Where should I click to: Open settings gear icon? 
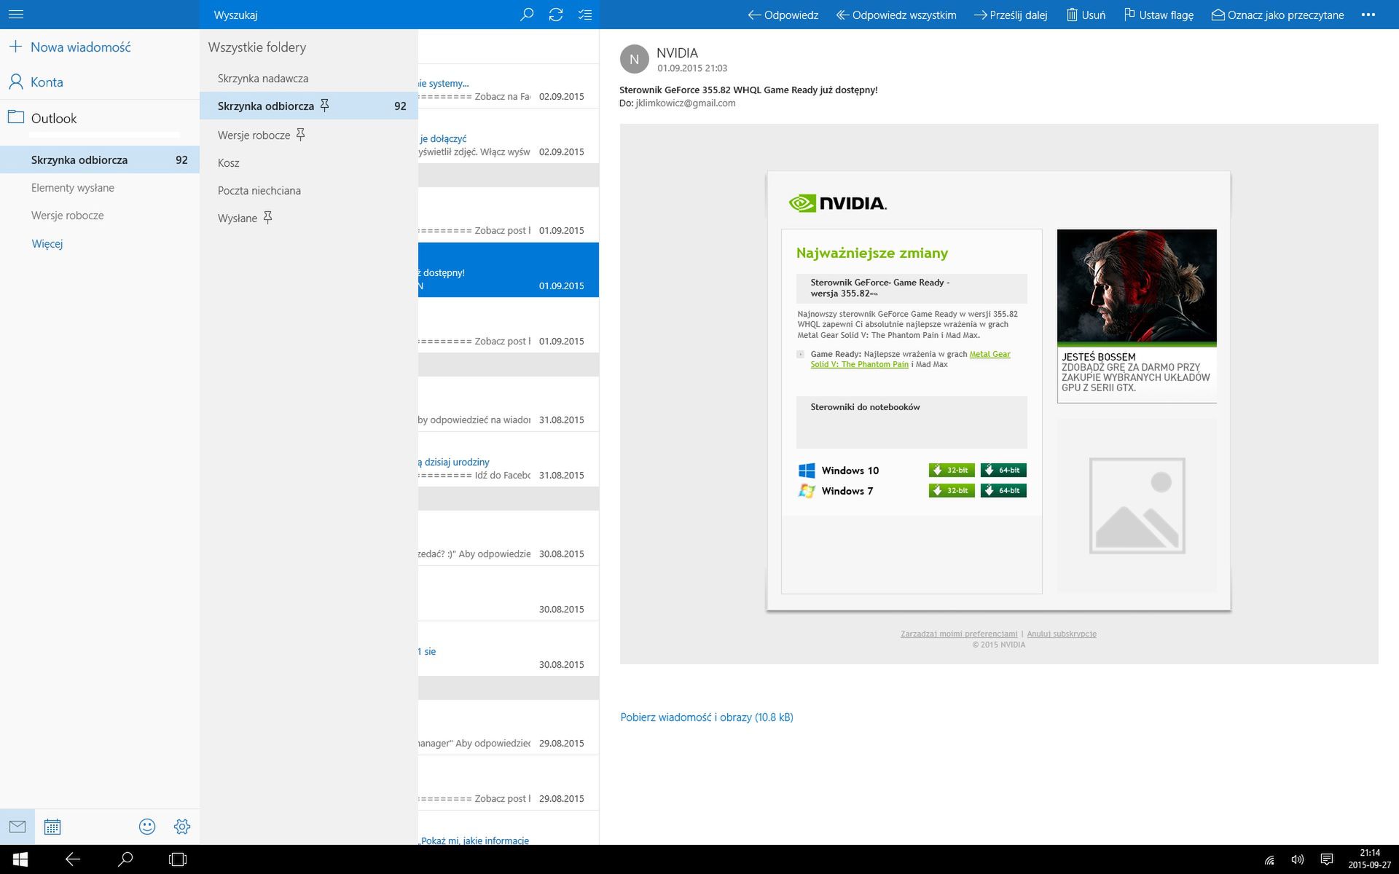182,827
